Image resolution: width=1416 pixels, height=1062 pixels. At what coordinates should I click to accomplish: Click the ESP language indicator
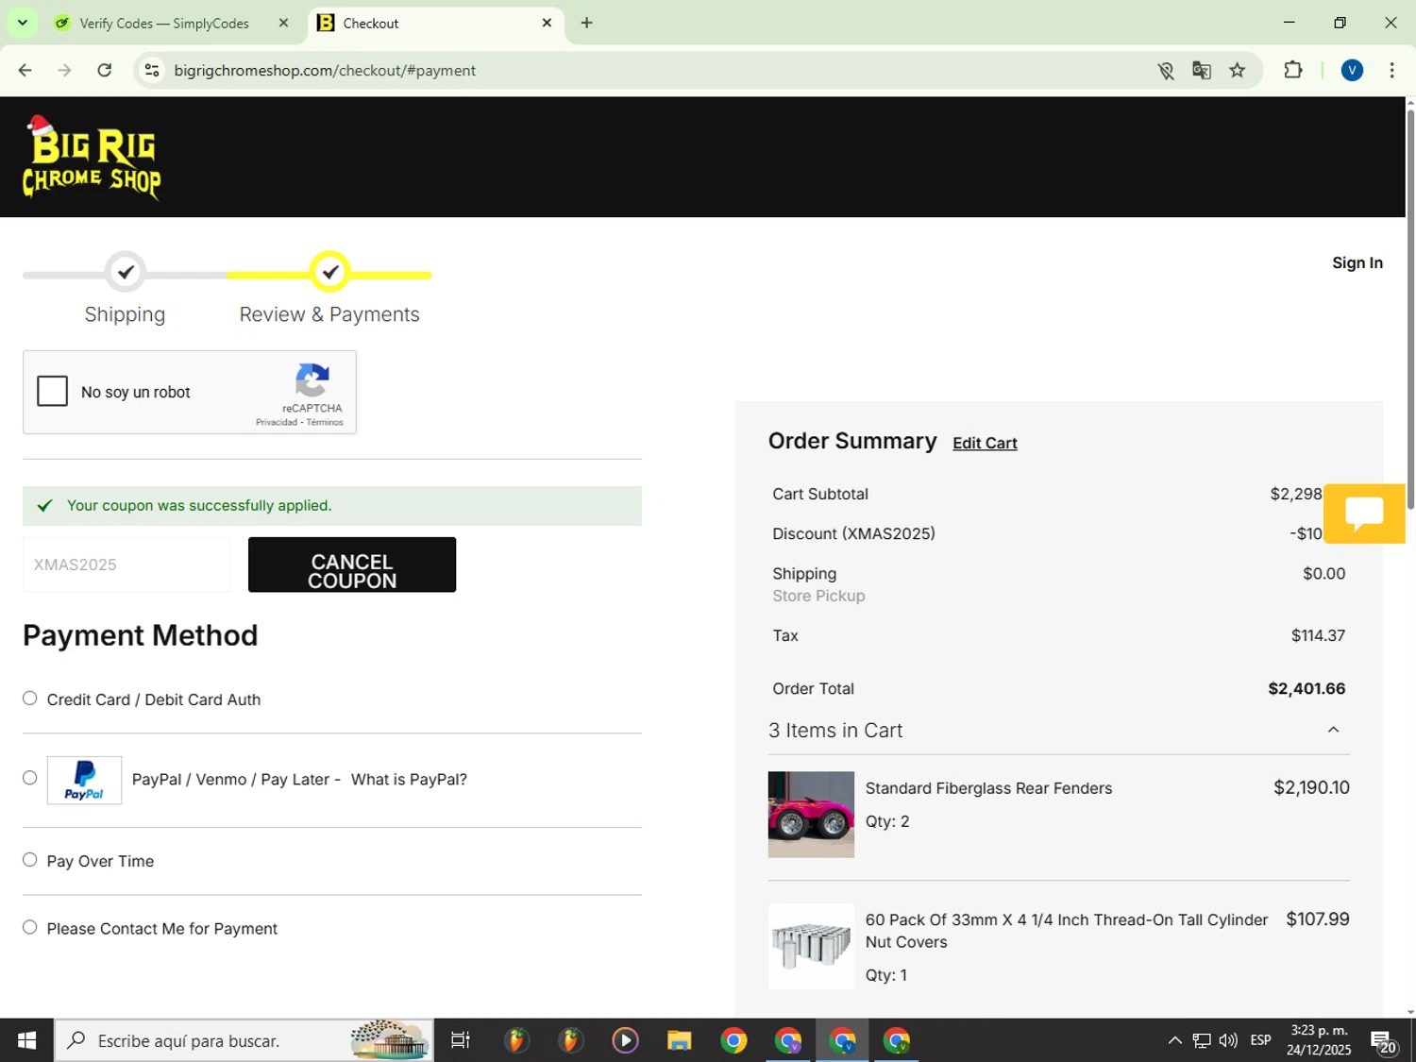click(1260, 1040)
